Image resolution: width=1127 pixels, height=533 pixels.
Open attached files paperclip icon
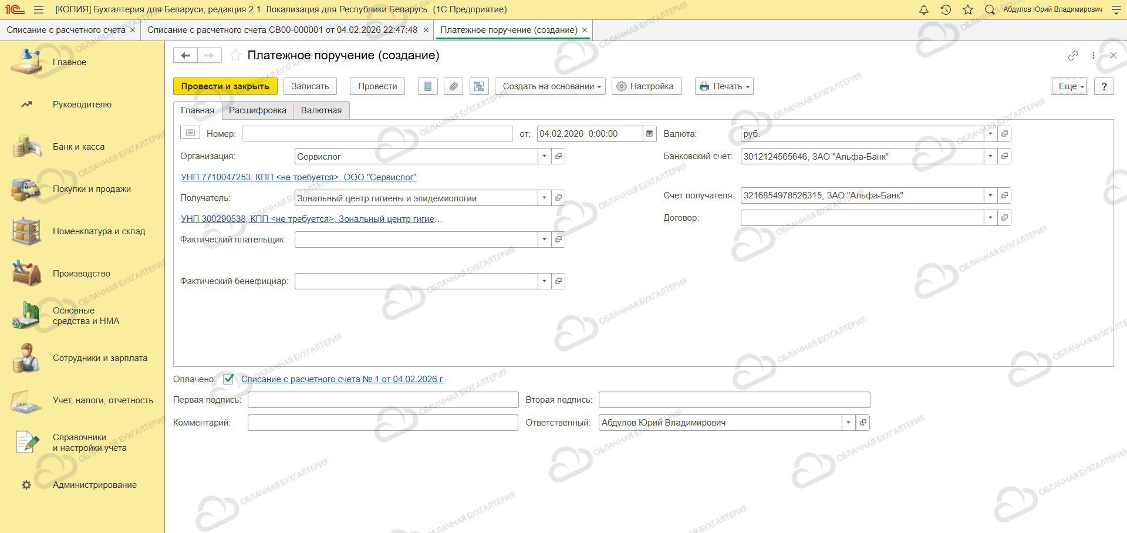[453, 86]
